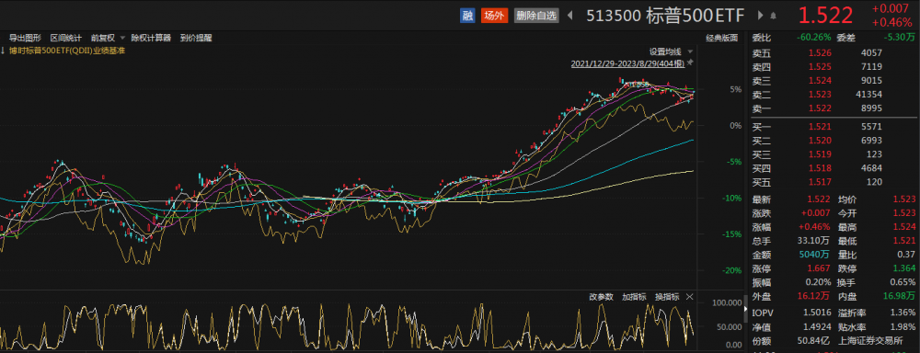Toggle the 博时标普500ETF(QDII)业绩基准 overlay line

point(67,51)
